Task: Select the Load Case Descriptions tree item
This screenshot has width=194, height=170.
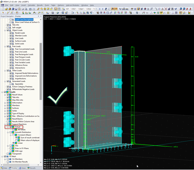Action: pyautogui.click(x=24, y=19)
